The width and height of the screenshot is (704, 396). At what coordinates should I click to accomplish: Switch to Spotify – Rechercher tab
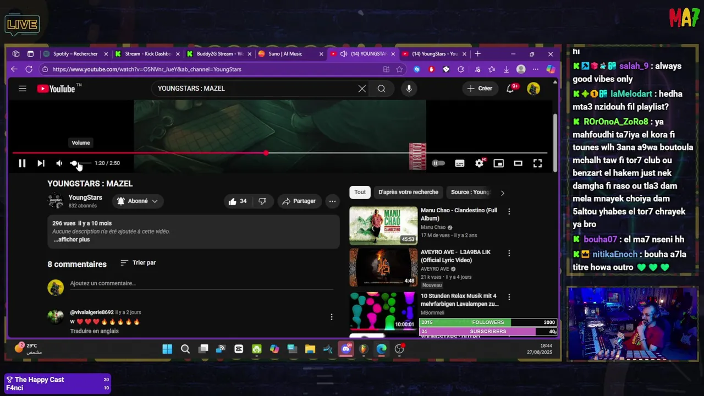point(75,54)
